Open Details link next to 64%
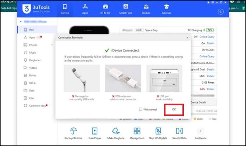Viewport: 246px width, 146px height. pyautogui.click(x=211, y=89)
